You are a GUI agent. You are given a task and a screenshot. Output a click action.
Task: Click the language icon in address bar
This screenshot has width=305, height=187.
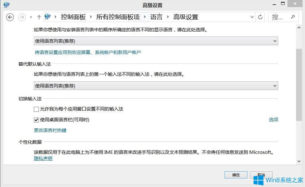click(48, 17)
